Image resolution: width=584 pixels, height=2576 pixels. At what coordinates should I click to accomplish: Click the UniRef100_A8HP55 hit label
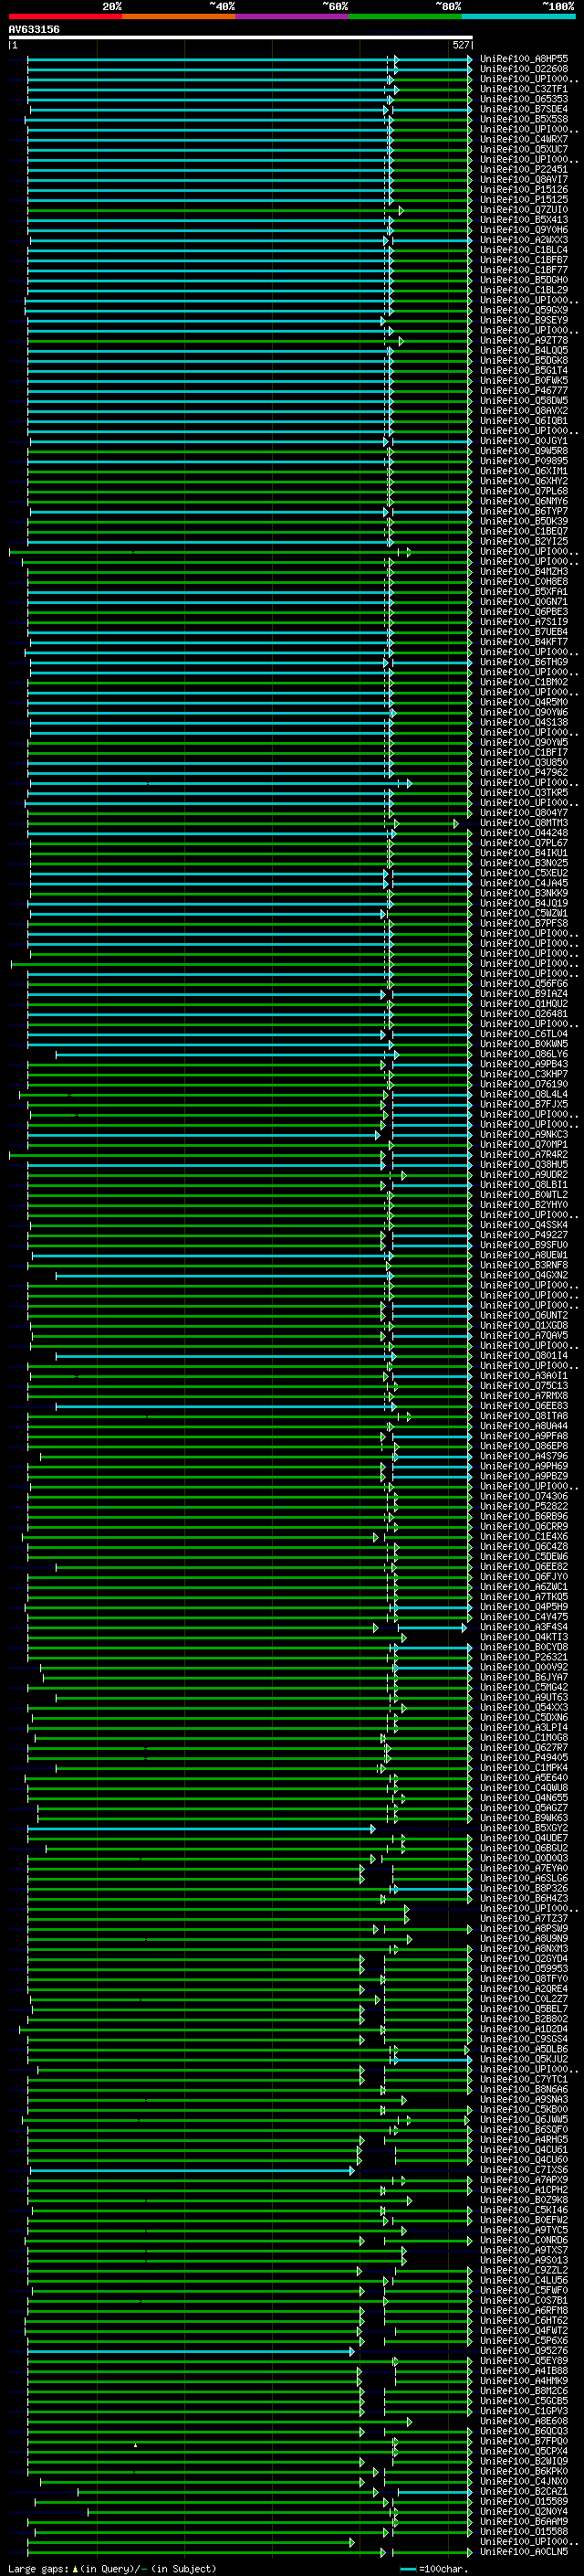click(x=524, y=59)
